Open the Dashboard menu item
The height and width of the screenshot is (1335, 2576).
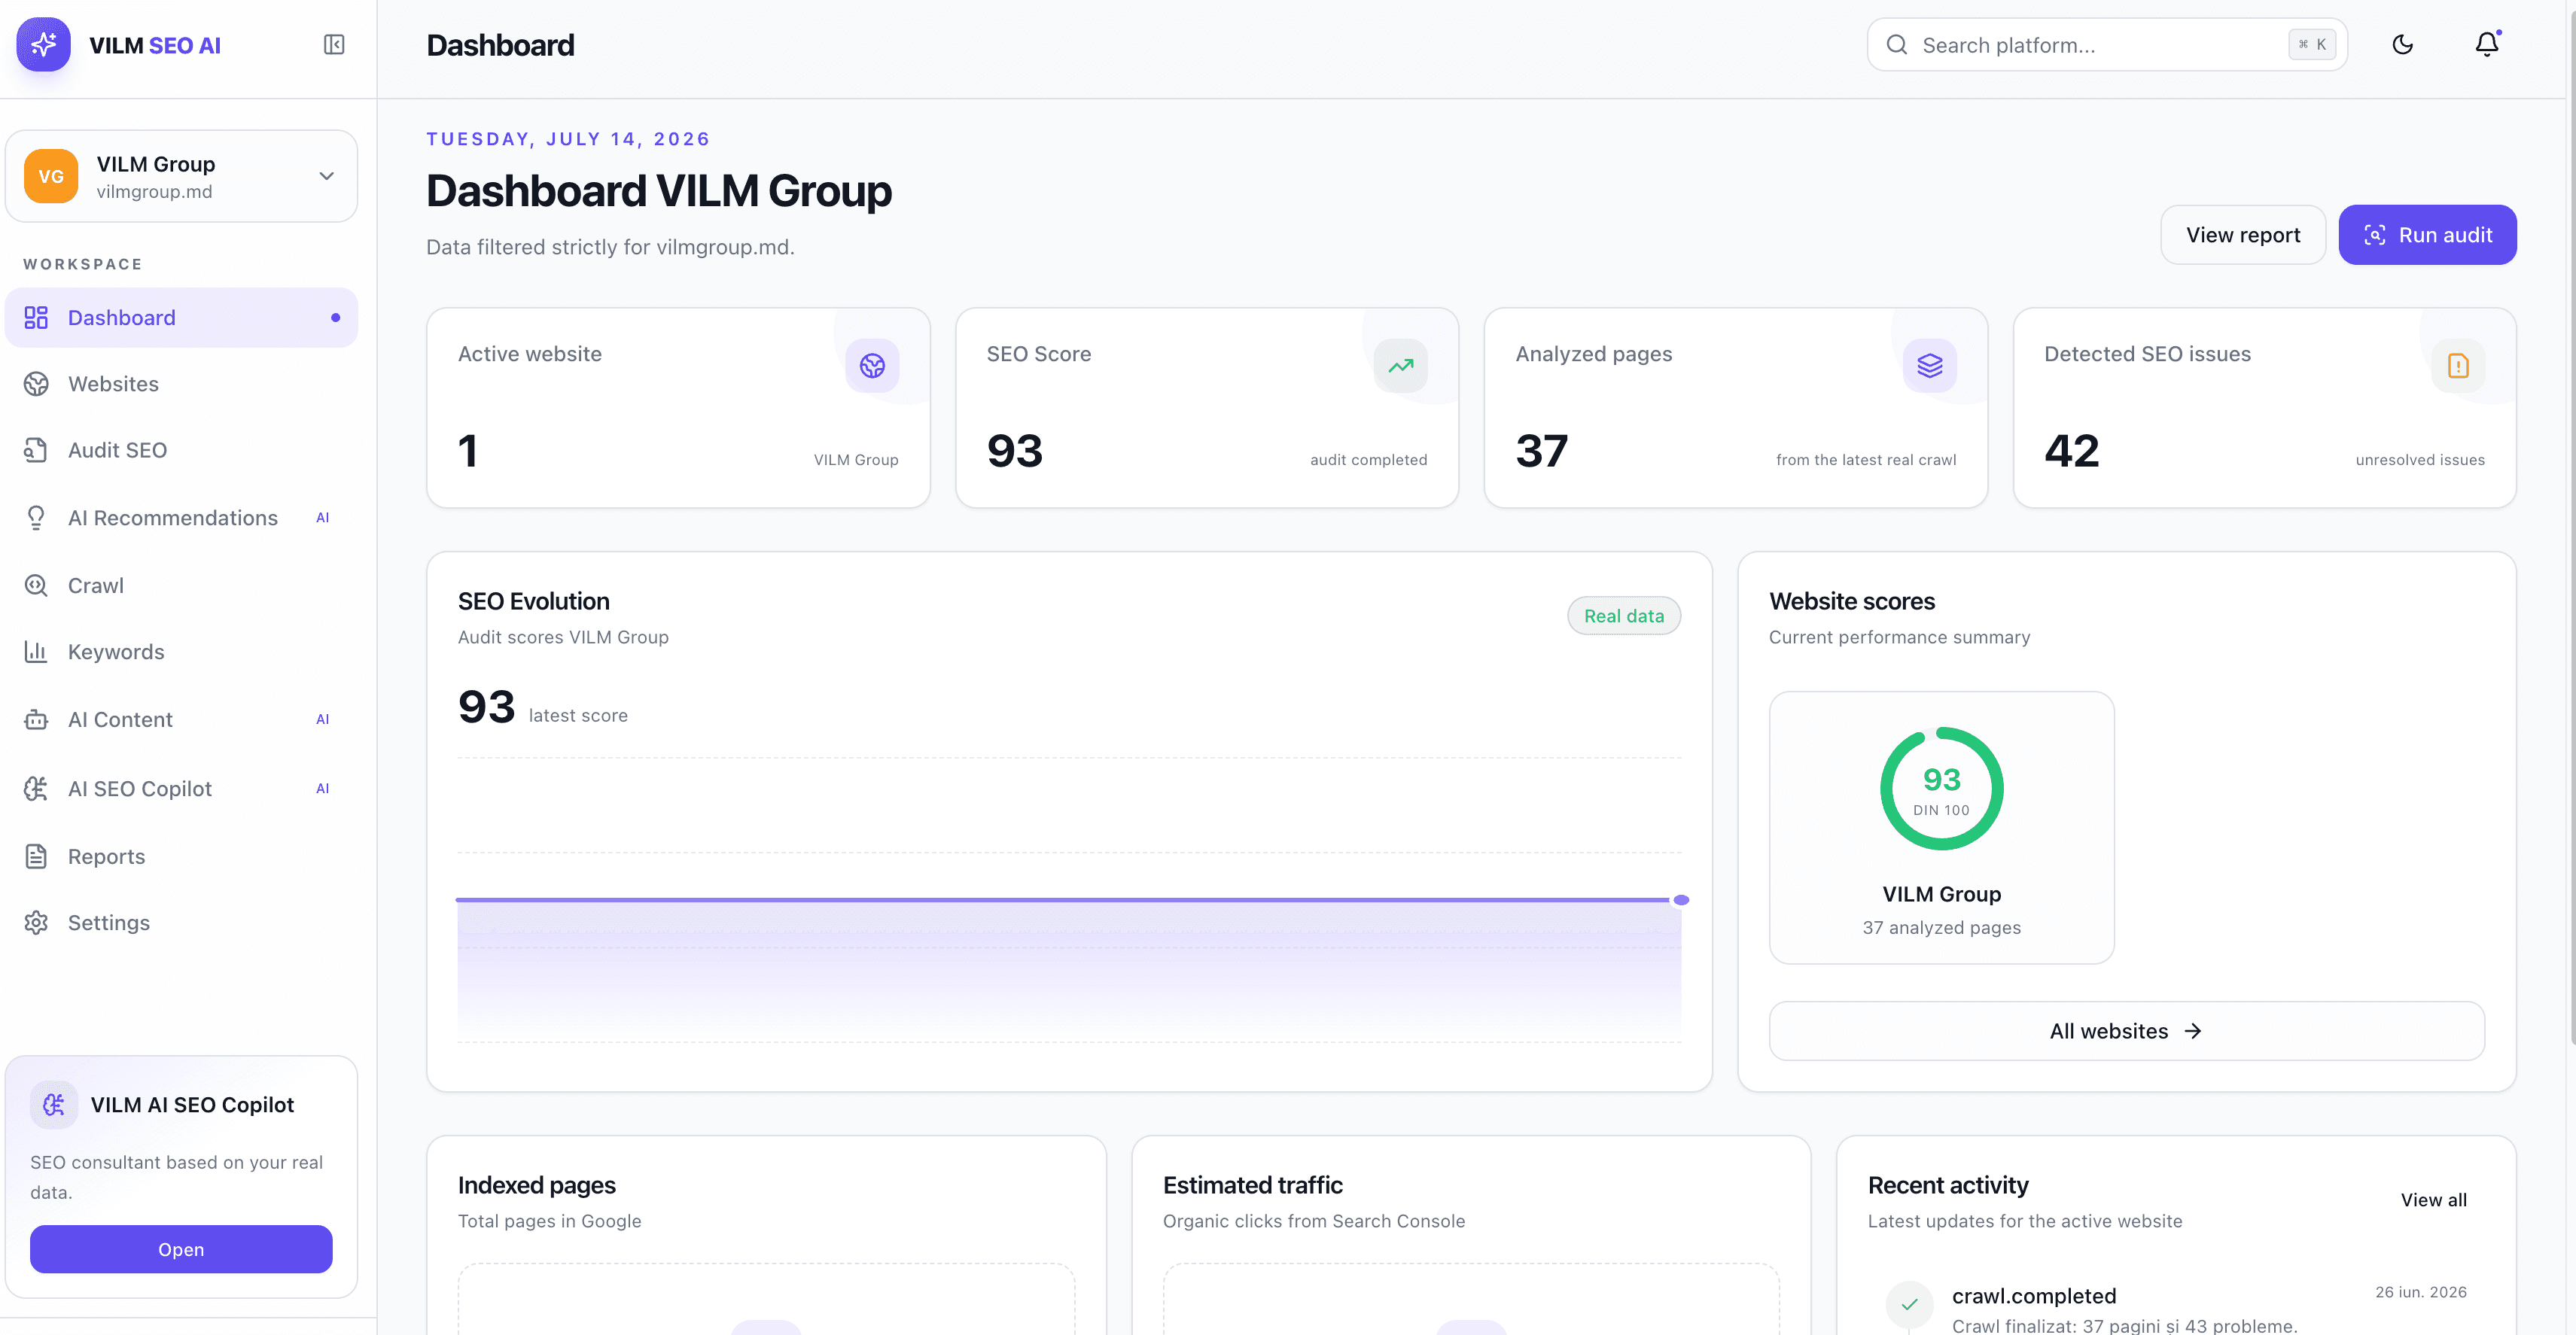pos(181,317)
